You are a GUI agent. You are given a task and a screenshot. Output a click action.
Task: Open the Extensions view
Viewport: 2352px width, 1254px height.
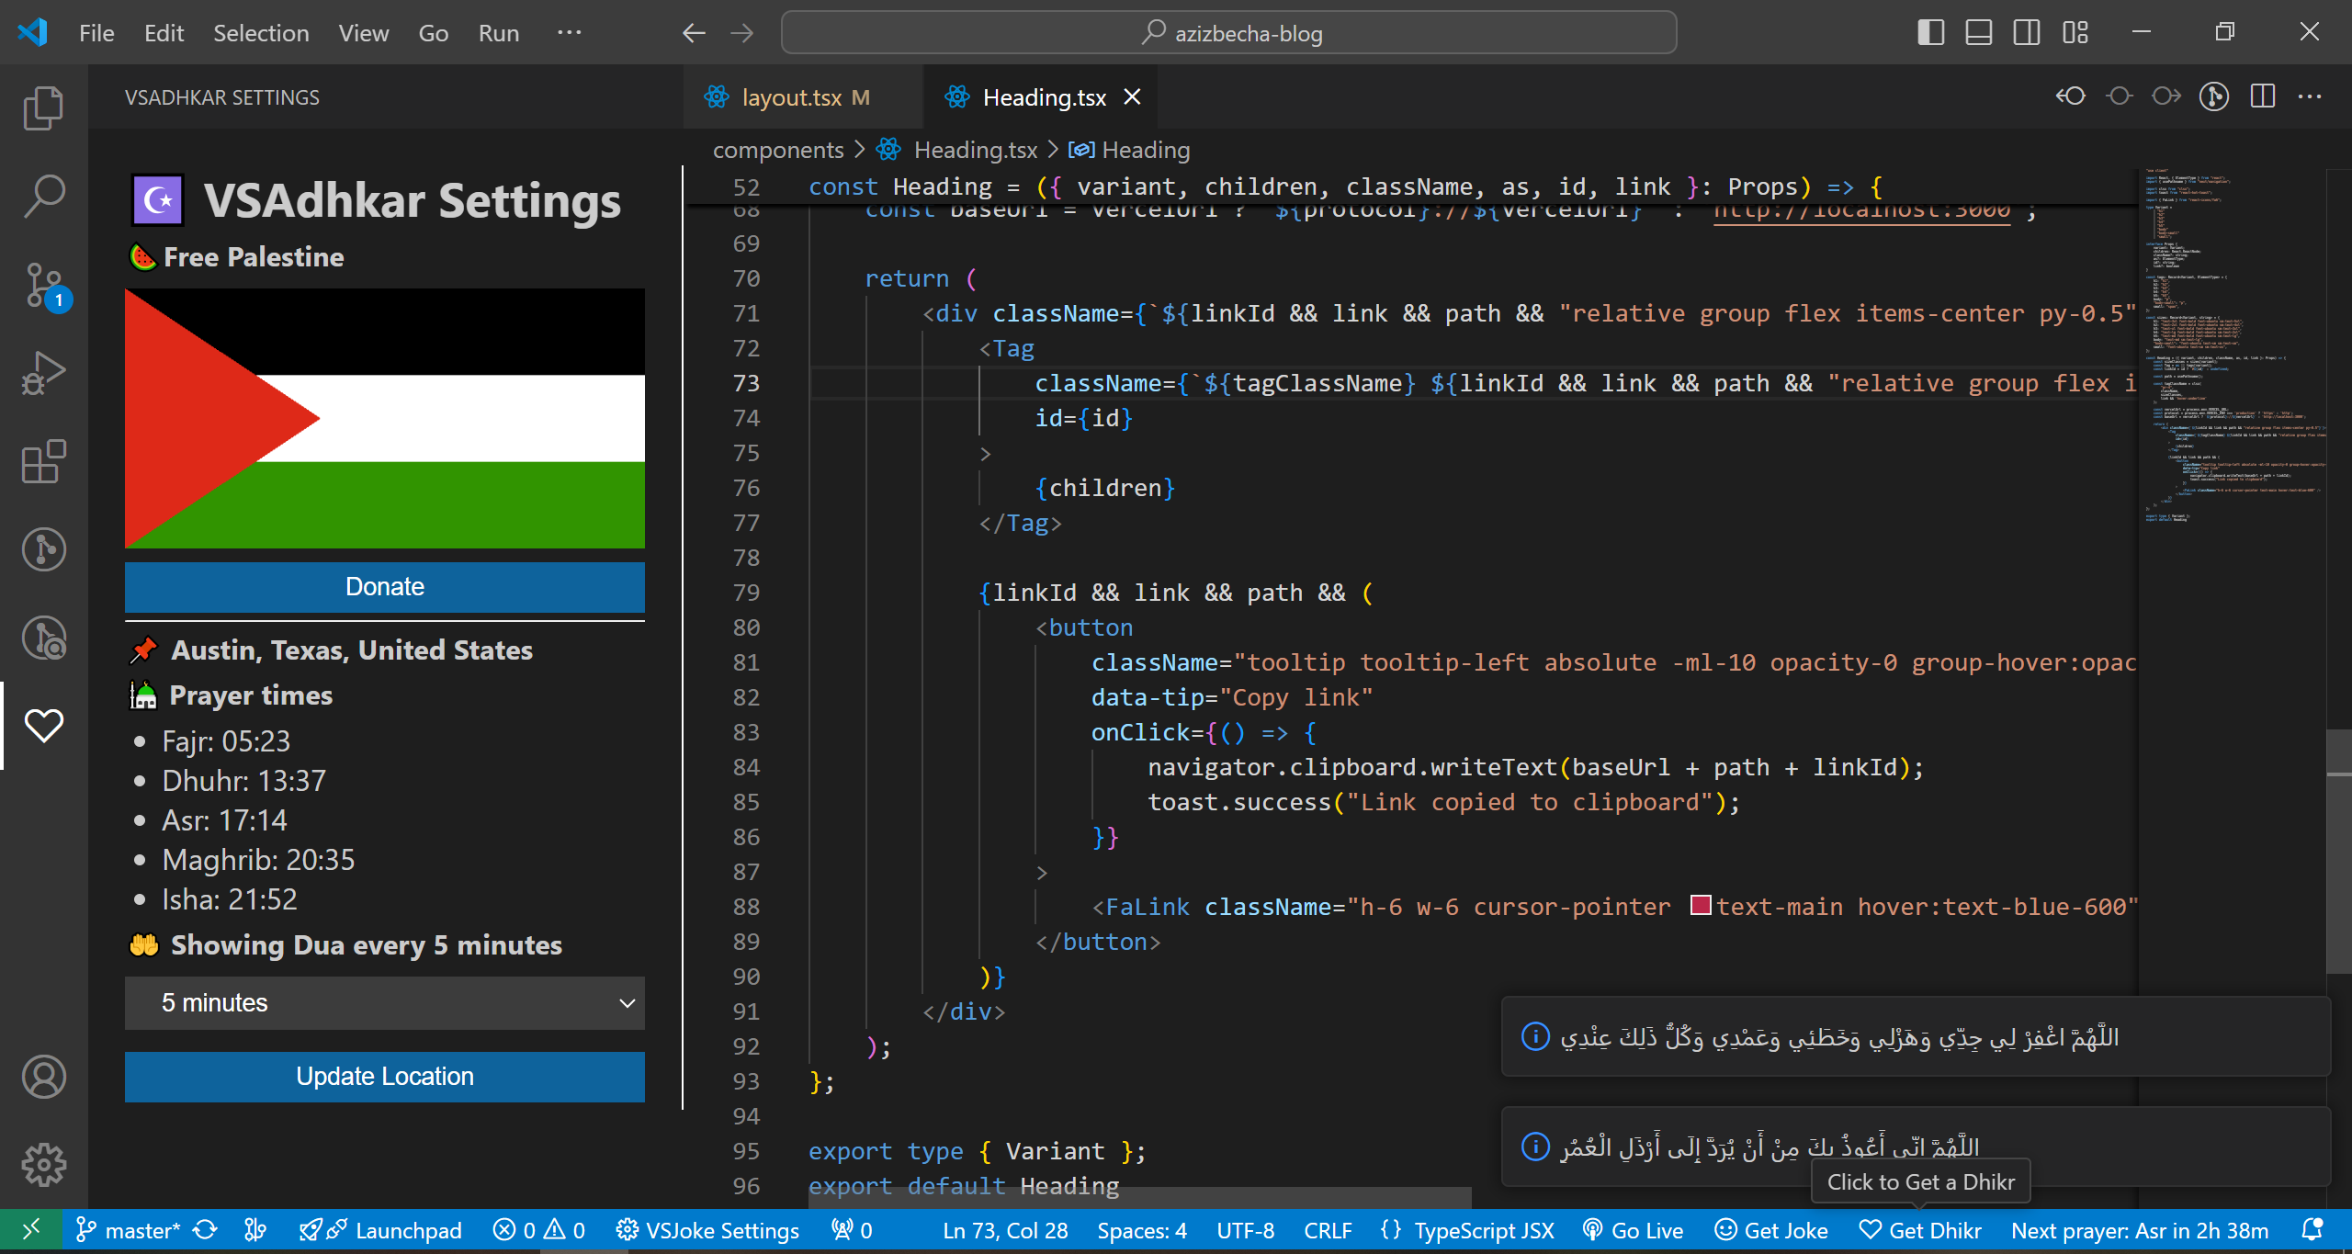point(43,461)
